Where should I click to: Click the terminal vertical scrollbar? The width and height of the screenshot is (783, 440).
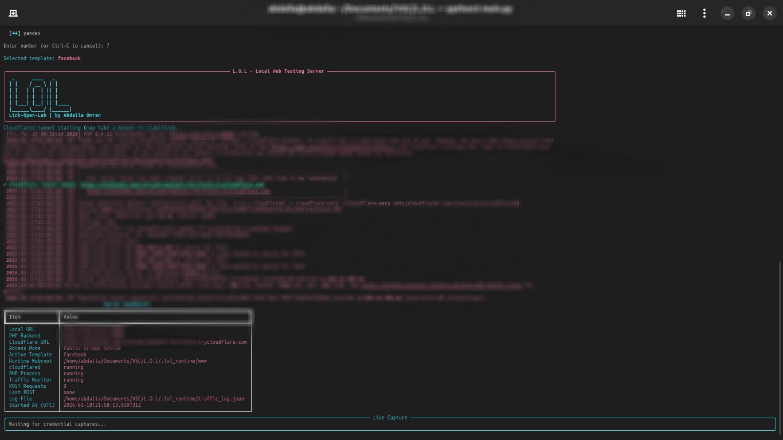pyautogui.click(x=780, y=349)
